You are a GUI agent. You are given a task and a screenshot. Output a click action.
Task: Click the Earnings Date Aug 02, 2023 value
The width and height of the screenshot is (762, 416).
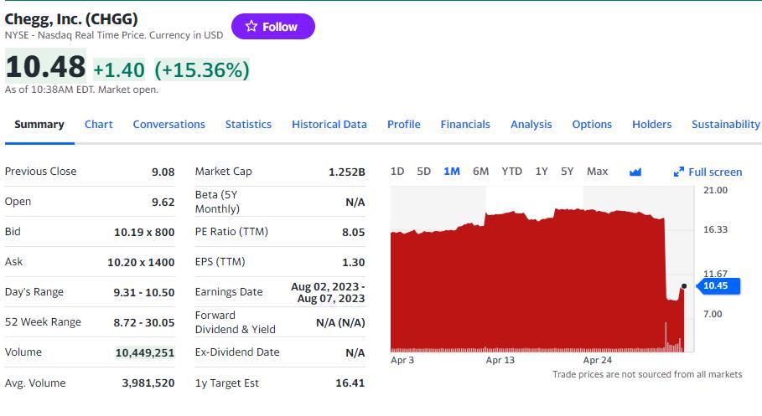click(328, 292)
